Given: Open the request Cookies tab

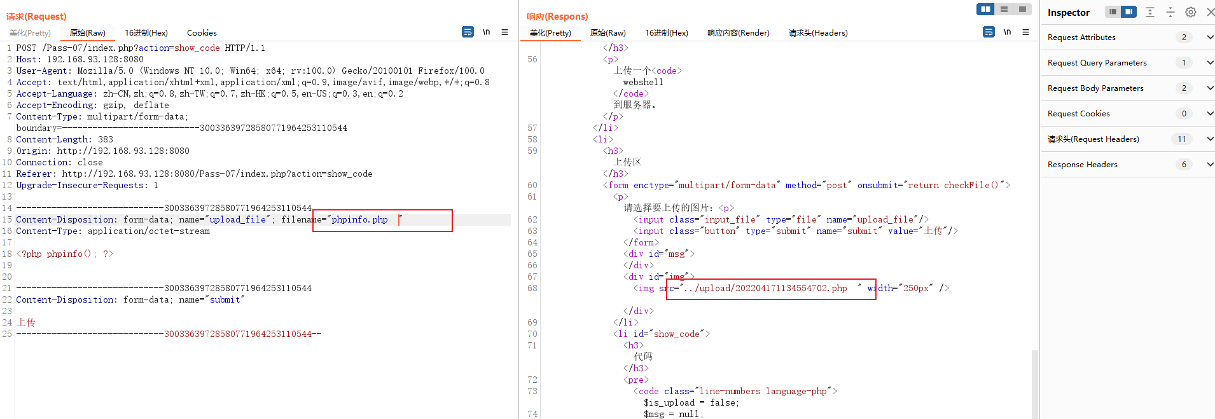Looking at the screenshot, I should pyautogui.click(x=202, y=32).
